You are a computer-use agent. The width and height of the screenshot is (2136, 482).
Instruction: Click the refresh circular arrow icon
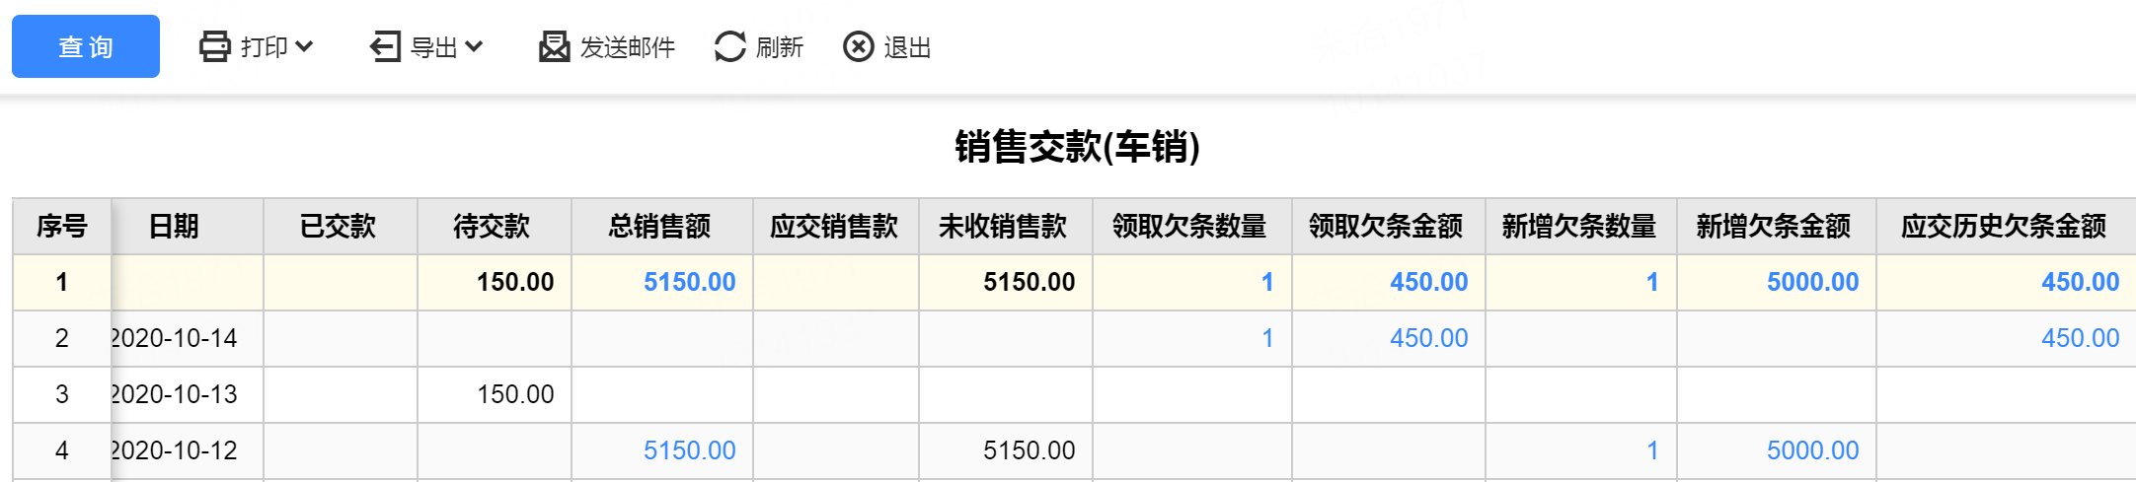click(x=730, y=46)
